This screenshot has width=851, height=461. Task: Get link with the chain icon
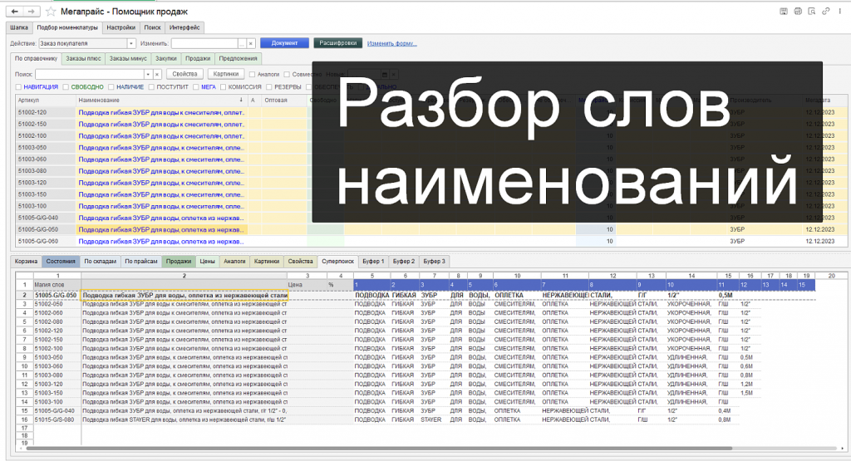point(825,11)
